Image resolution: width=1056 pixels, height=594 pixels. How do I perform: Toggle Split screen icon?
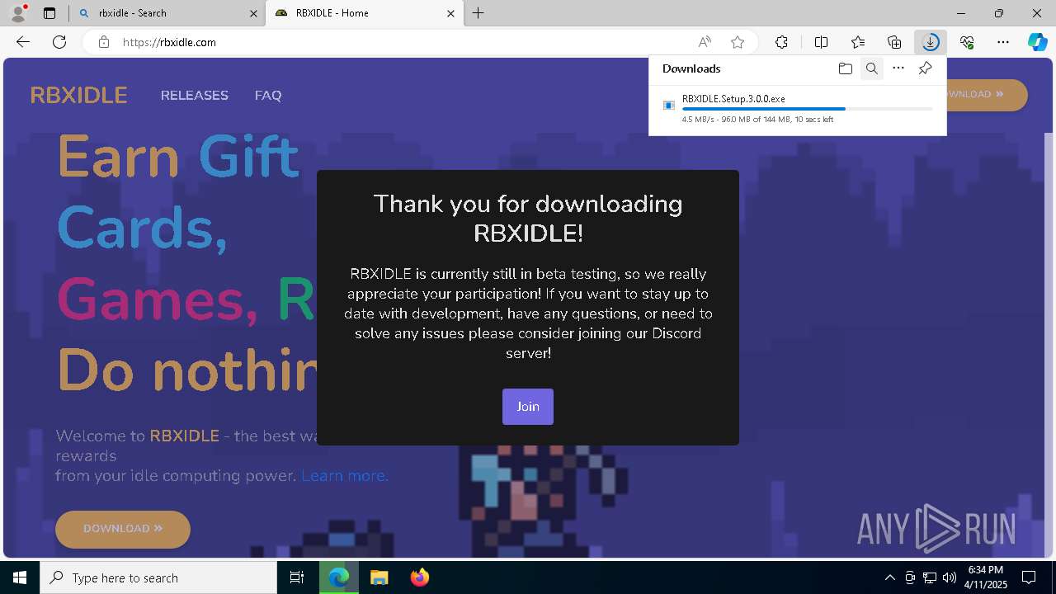point(821,42)
